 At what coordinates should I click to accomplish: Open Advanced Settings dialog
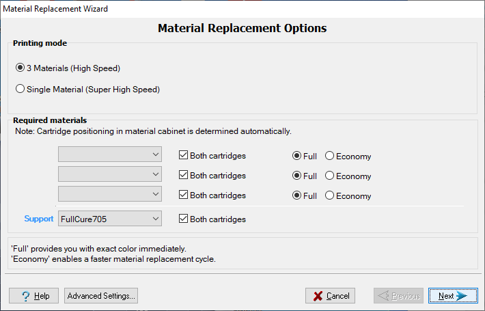pyautogui.click(x=102, y=296)
